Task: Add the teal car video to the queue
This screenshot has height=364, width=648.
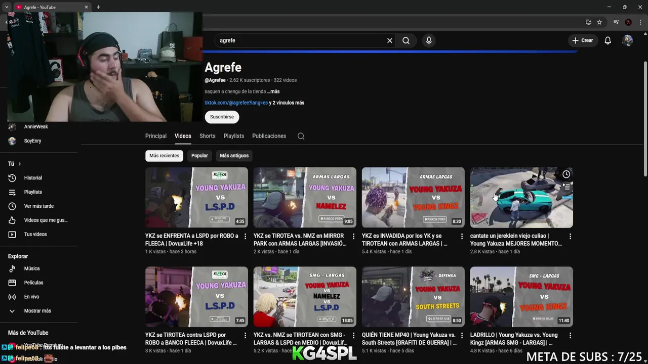Action: (566, 187)
